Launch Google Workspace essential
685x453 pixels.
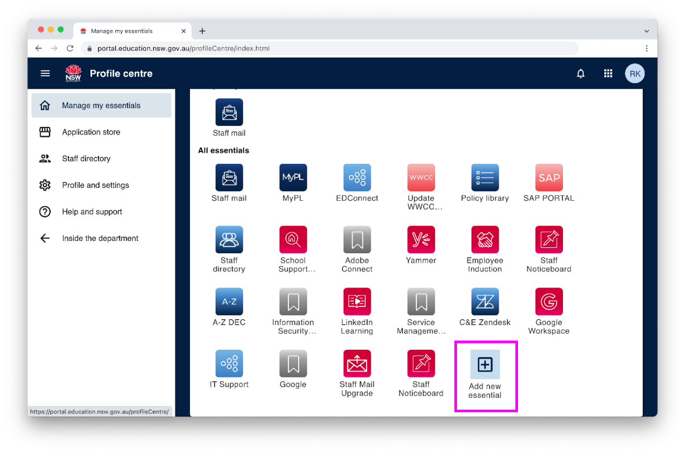(549, 302)
